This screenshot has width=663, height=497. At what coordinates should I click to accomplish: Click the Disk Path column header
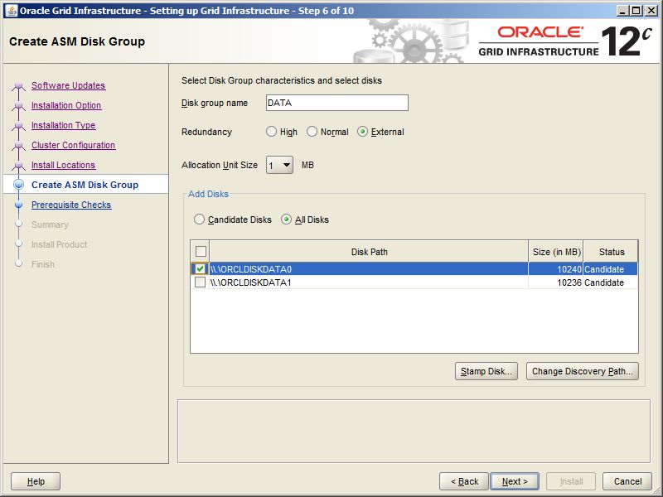click(369, 252)
